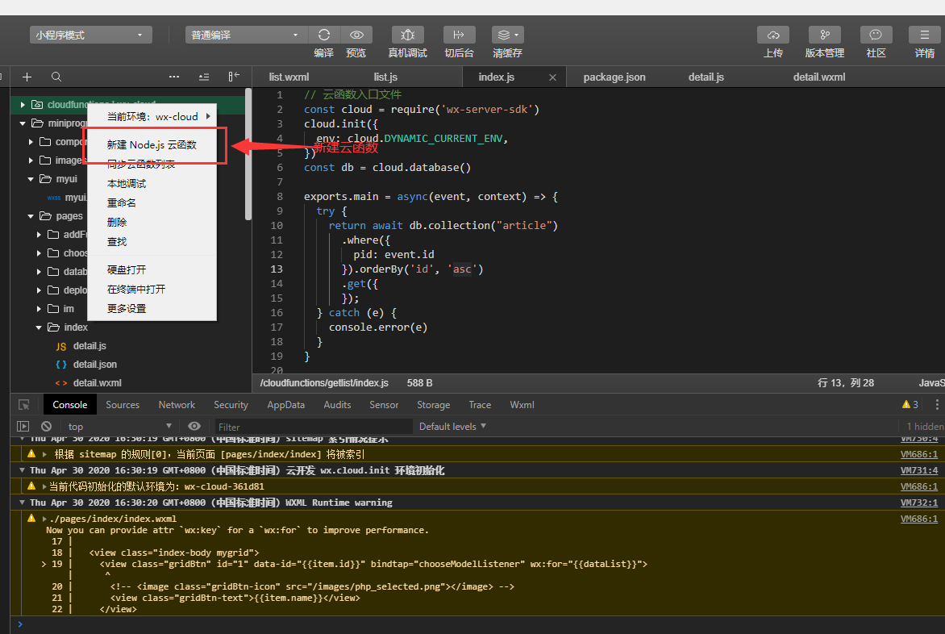Open the normal compile mode dropdown
This screenshot has height=634, width=945.
pos(247,35)
